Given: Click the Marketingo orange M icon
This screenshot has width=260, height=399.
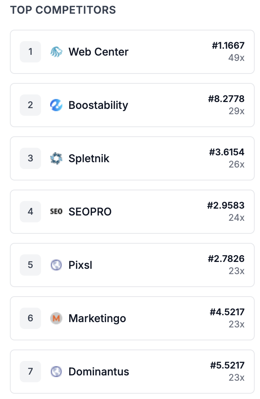Looking at the screenshot, I should tap(56, 318).
